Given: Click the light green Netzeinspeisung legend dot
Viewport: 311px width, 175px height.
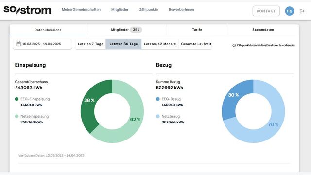Looking at the screenshot, I should (x=17, y=116).
